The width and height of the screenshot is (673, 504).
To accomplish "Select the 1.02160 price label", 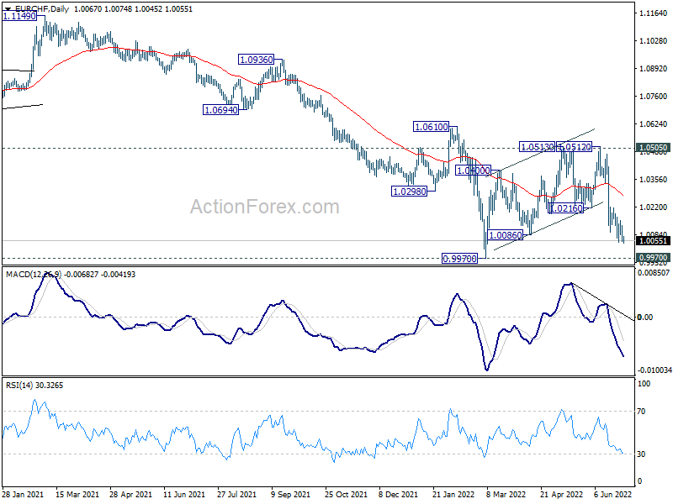I will click(x=566, y=208).
